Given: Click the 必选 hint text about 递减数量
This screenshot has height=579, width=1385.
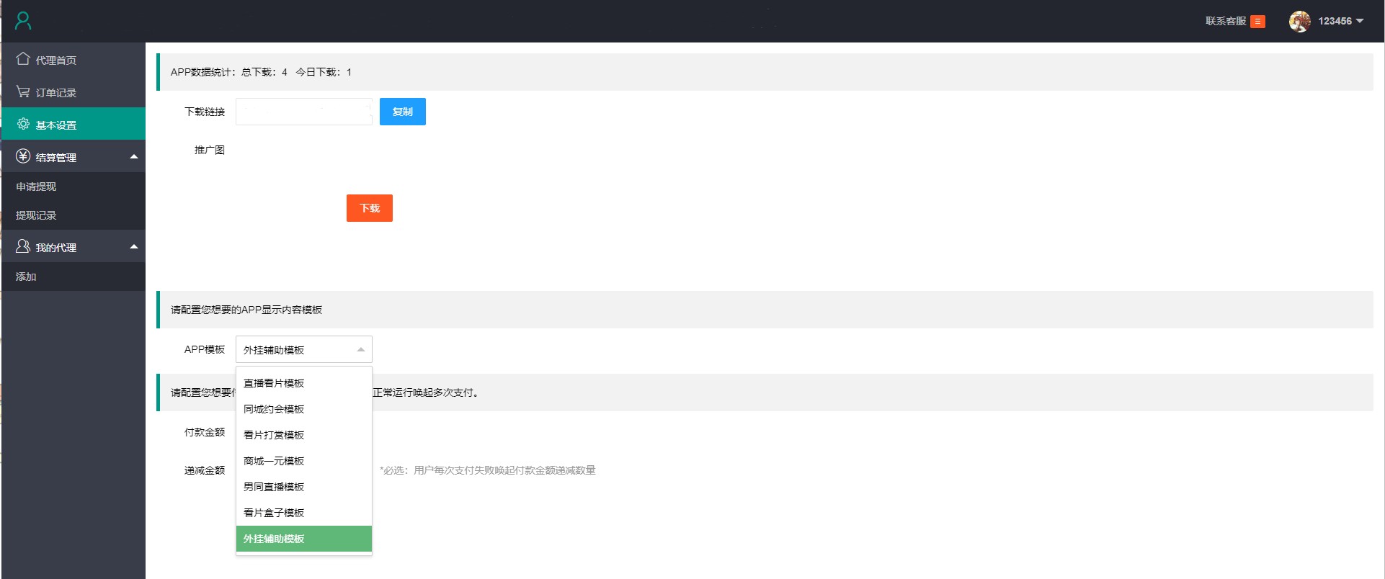Looking at the screenshot, I should (x=488, y=470).
